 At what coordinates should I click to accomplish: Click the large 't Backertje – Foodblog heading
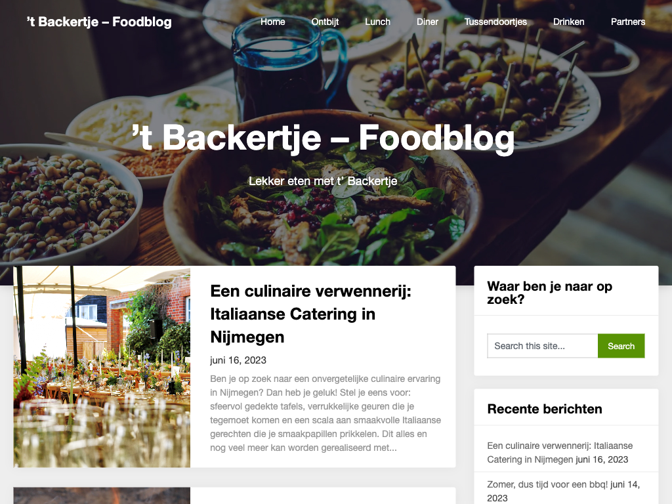[x=323, y=138]
